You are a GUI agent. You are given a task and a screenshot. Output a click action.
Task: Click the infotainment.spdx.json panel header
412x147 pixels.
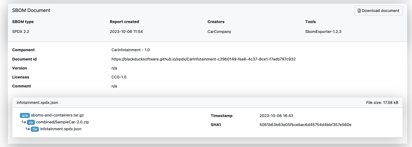click(37, 102)
